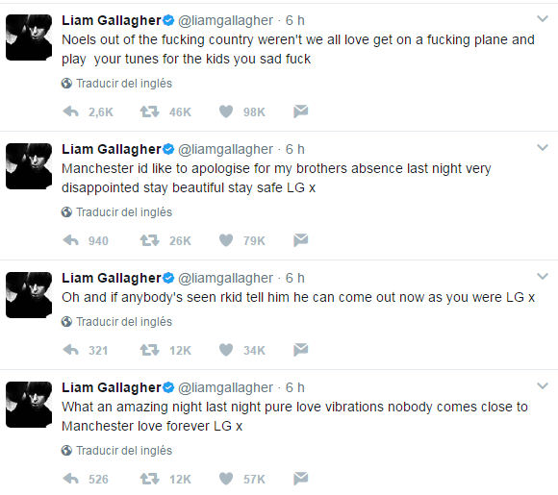Open the chevron menu on 'rkid' tweet
The image size is (558, 495).
543,276
